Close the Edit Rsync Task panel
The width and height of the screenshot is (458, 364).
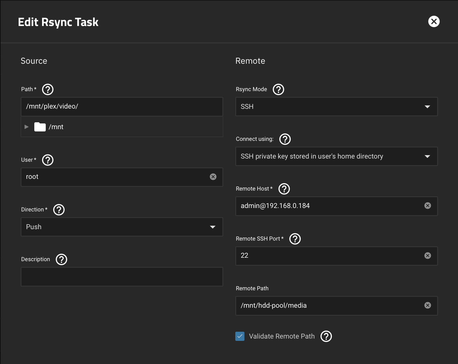tap(434, 21)
